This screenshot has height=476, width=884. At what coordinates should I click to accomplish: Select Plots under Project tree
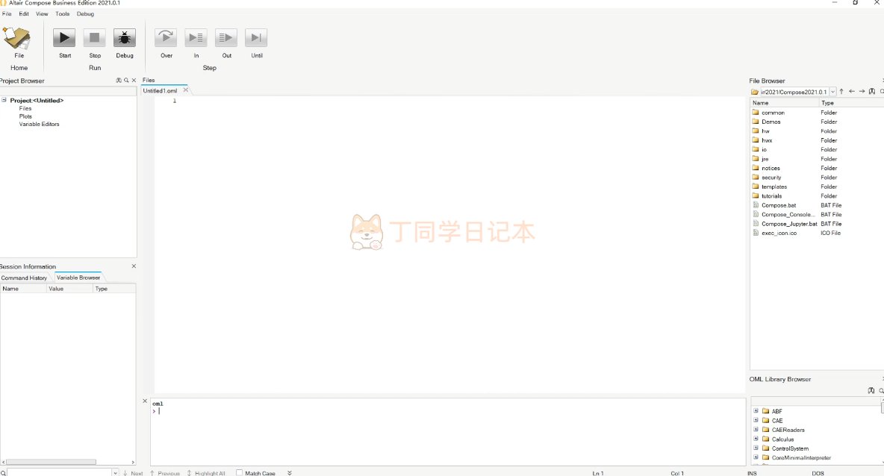(25, 116)
